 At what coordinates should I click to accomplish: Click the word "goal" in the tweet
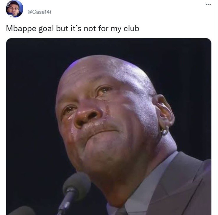pyautogui.click(x=46, y=29)
